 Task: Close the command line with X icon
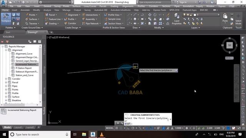(118, 123)
